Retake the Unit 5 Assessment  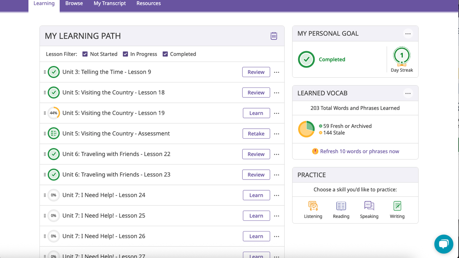[x=256, y=134]
